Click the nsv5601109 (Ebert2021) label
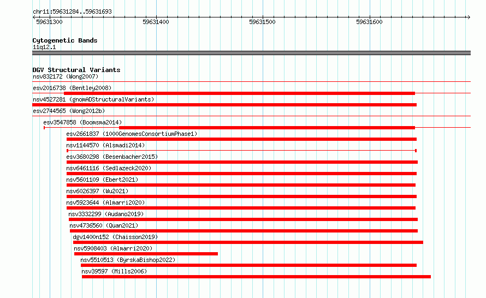 tap(102, 180)
